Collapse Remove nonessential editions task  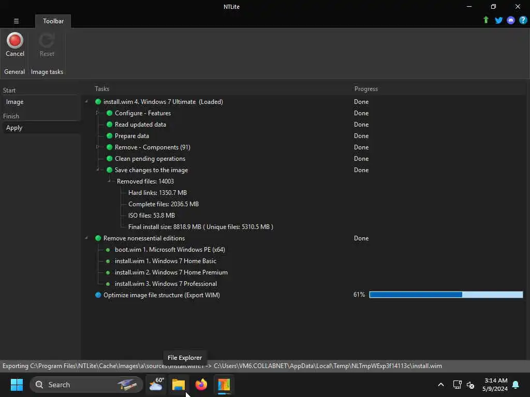(x=86, y=238)
